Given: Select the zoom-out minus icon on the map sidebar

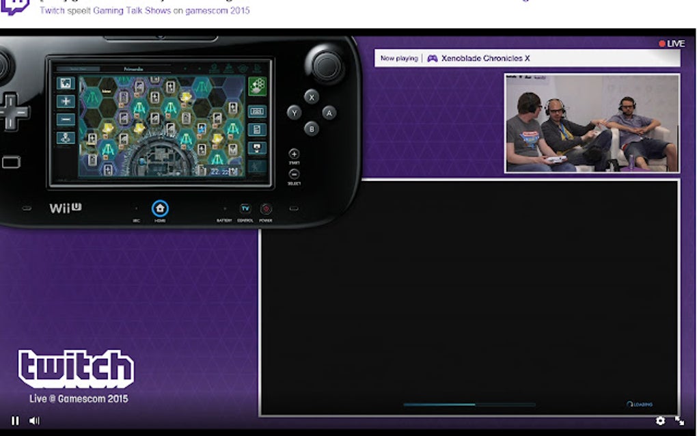Looking at the screenshot, I should pyautogui.click(x=65, y=118).
